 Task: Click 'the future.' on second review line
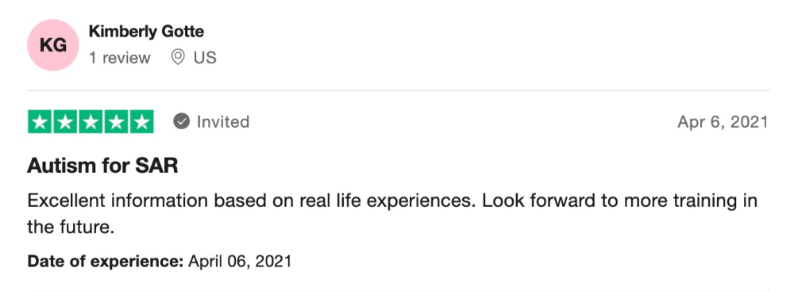(x=71, y=228)
